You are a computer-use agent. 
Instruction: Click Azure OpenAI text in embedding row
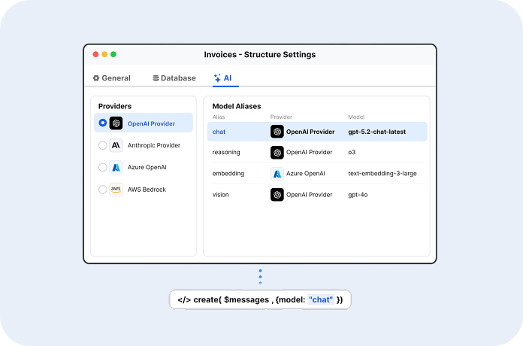click(306, 174)
